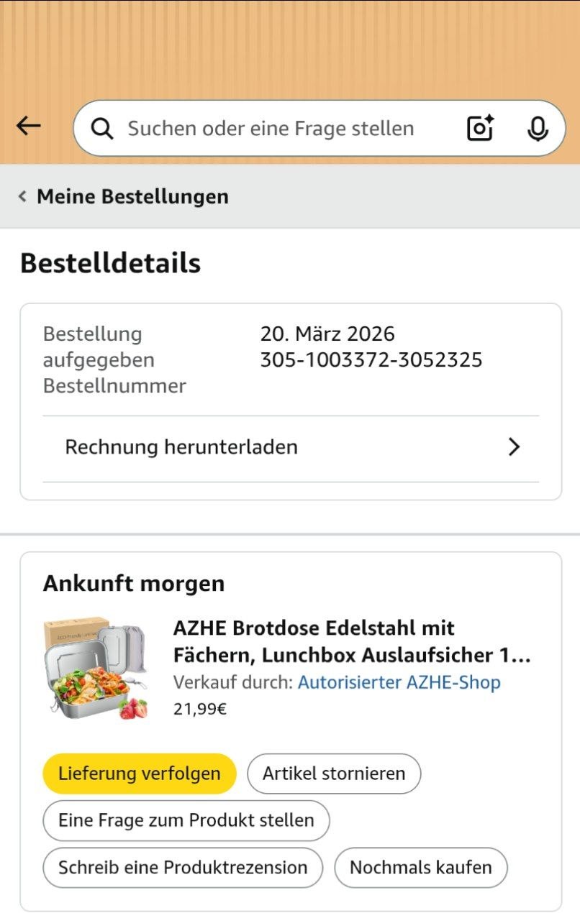Image resolution: width=580 pixels, height=913 pixels.
Task: Open the camera lens visual search
Action: [480, 128]
